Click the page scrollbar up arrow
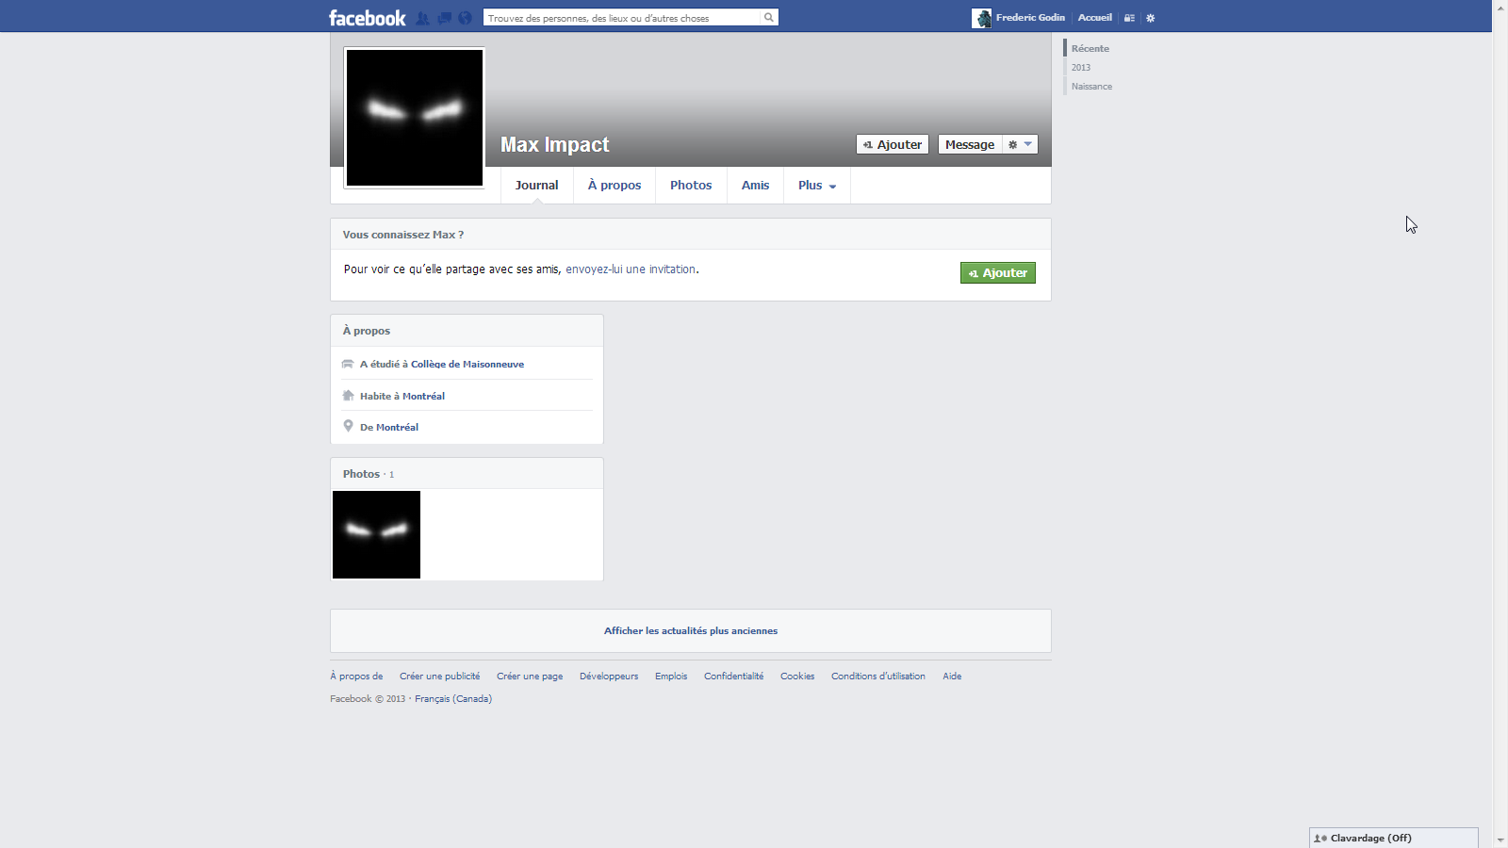This screenshot has width=1508, height=848. (1500, 7)
